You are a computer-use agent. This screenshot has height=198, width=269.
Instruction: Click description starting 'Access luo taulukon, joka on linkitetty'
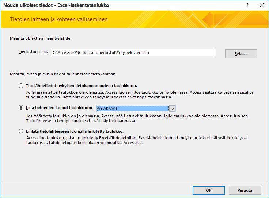pos(137,140)
